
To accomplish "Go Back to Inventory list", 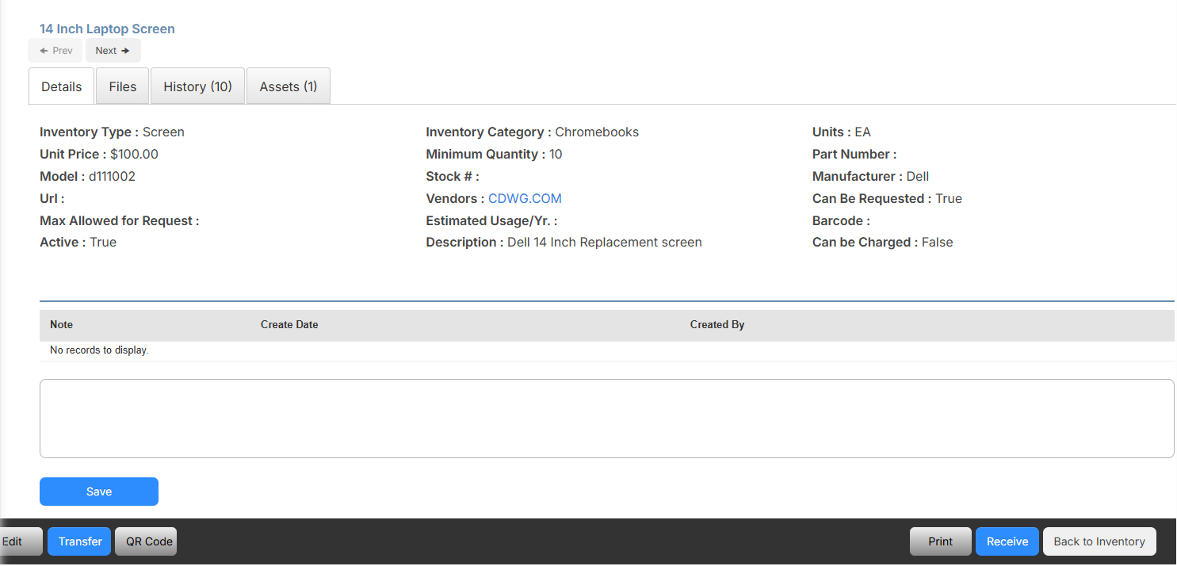I will click(1099, 541).
